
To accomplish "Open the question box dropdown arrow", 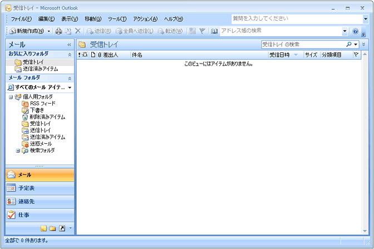I will tap(366, 19).
